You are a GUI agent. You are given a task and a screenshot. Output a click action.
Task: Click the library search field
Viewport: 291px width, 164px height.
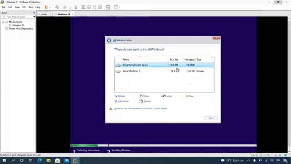point(17,17)
